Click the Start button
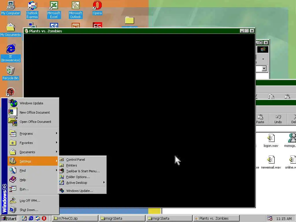This screenshot has width=296, height=222. [x=9, y=219]
